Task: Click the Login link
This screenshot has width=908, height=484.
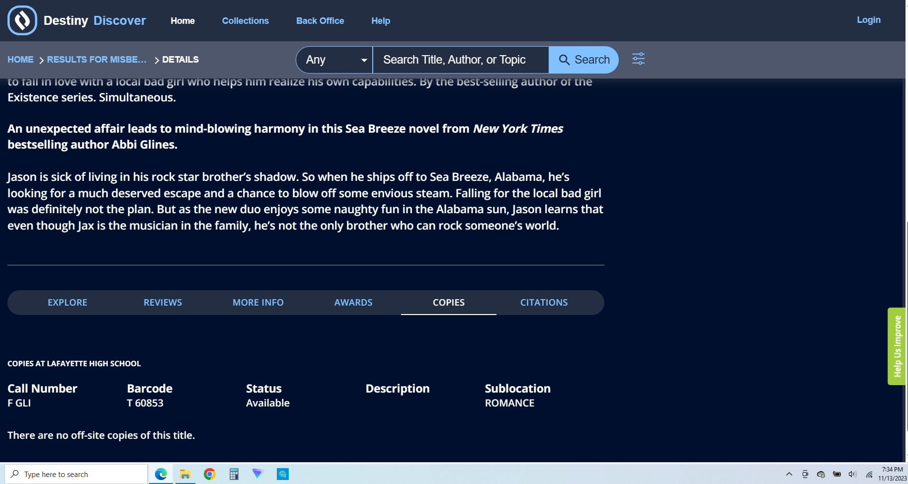Action: tap(868, 20)
